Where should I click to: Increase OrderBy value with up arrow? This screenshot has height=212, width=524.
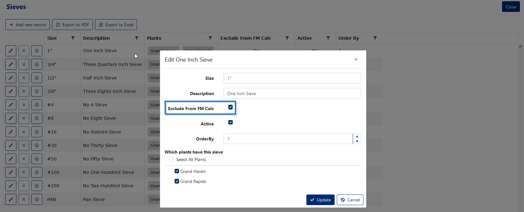pos(357,136)
